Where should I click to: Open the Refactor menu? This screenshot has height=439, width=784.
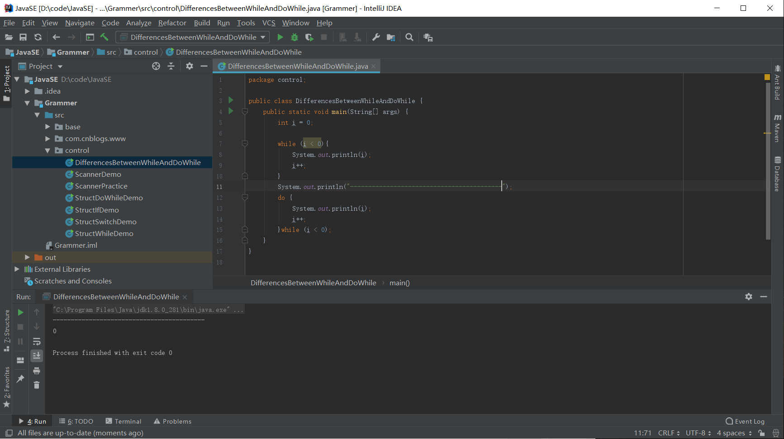coord(172,23)
